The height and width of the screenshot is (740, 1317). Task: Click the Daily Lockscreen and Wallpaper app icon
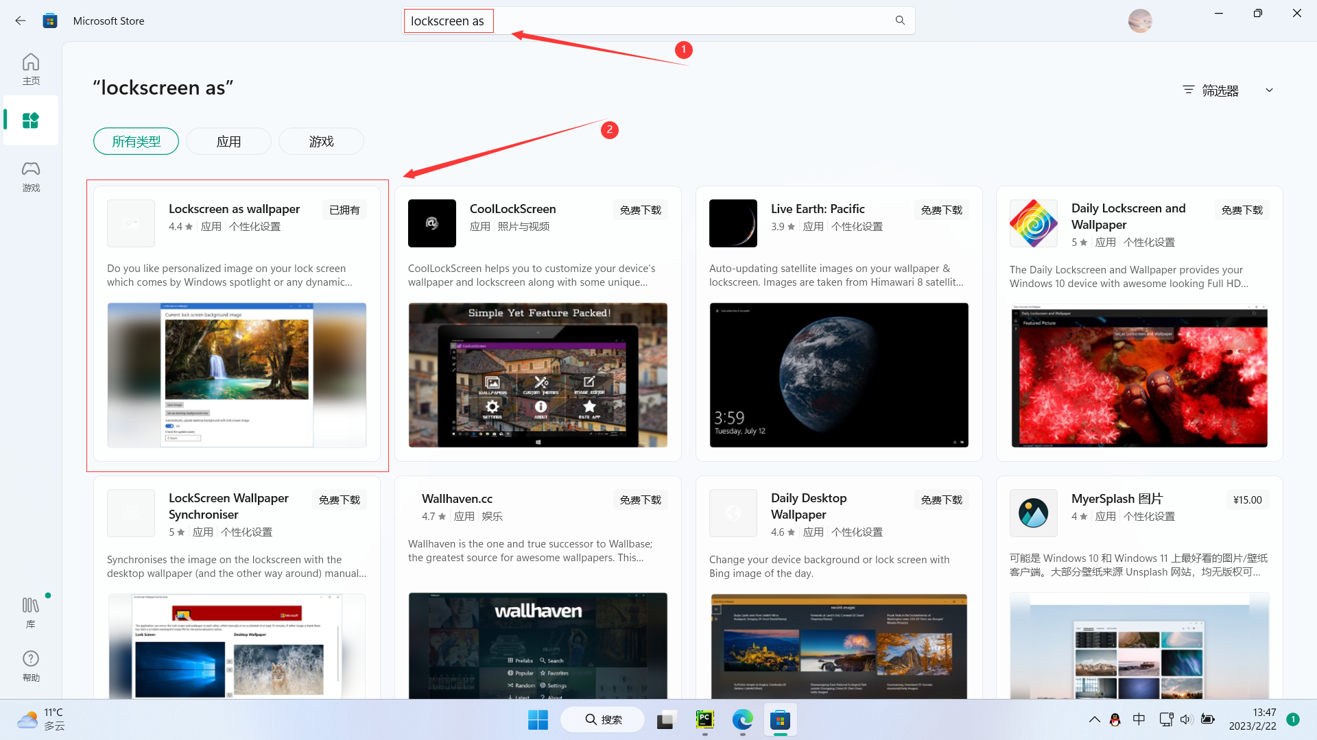[x=1034, y=223]
